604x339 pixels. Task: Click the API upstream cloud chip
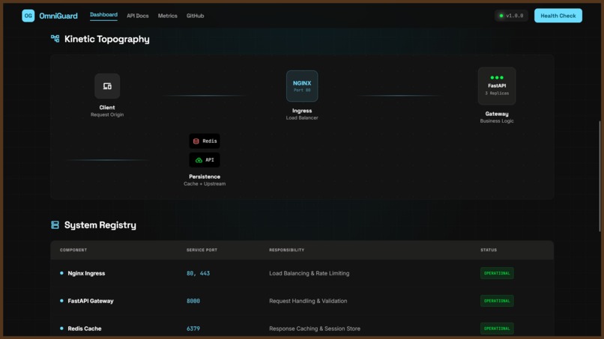205,160
